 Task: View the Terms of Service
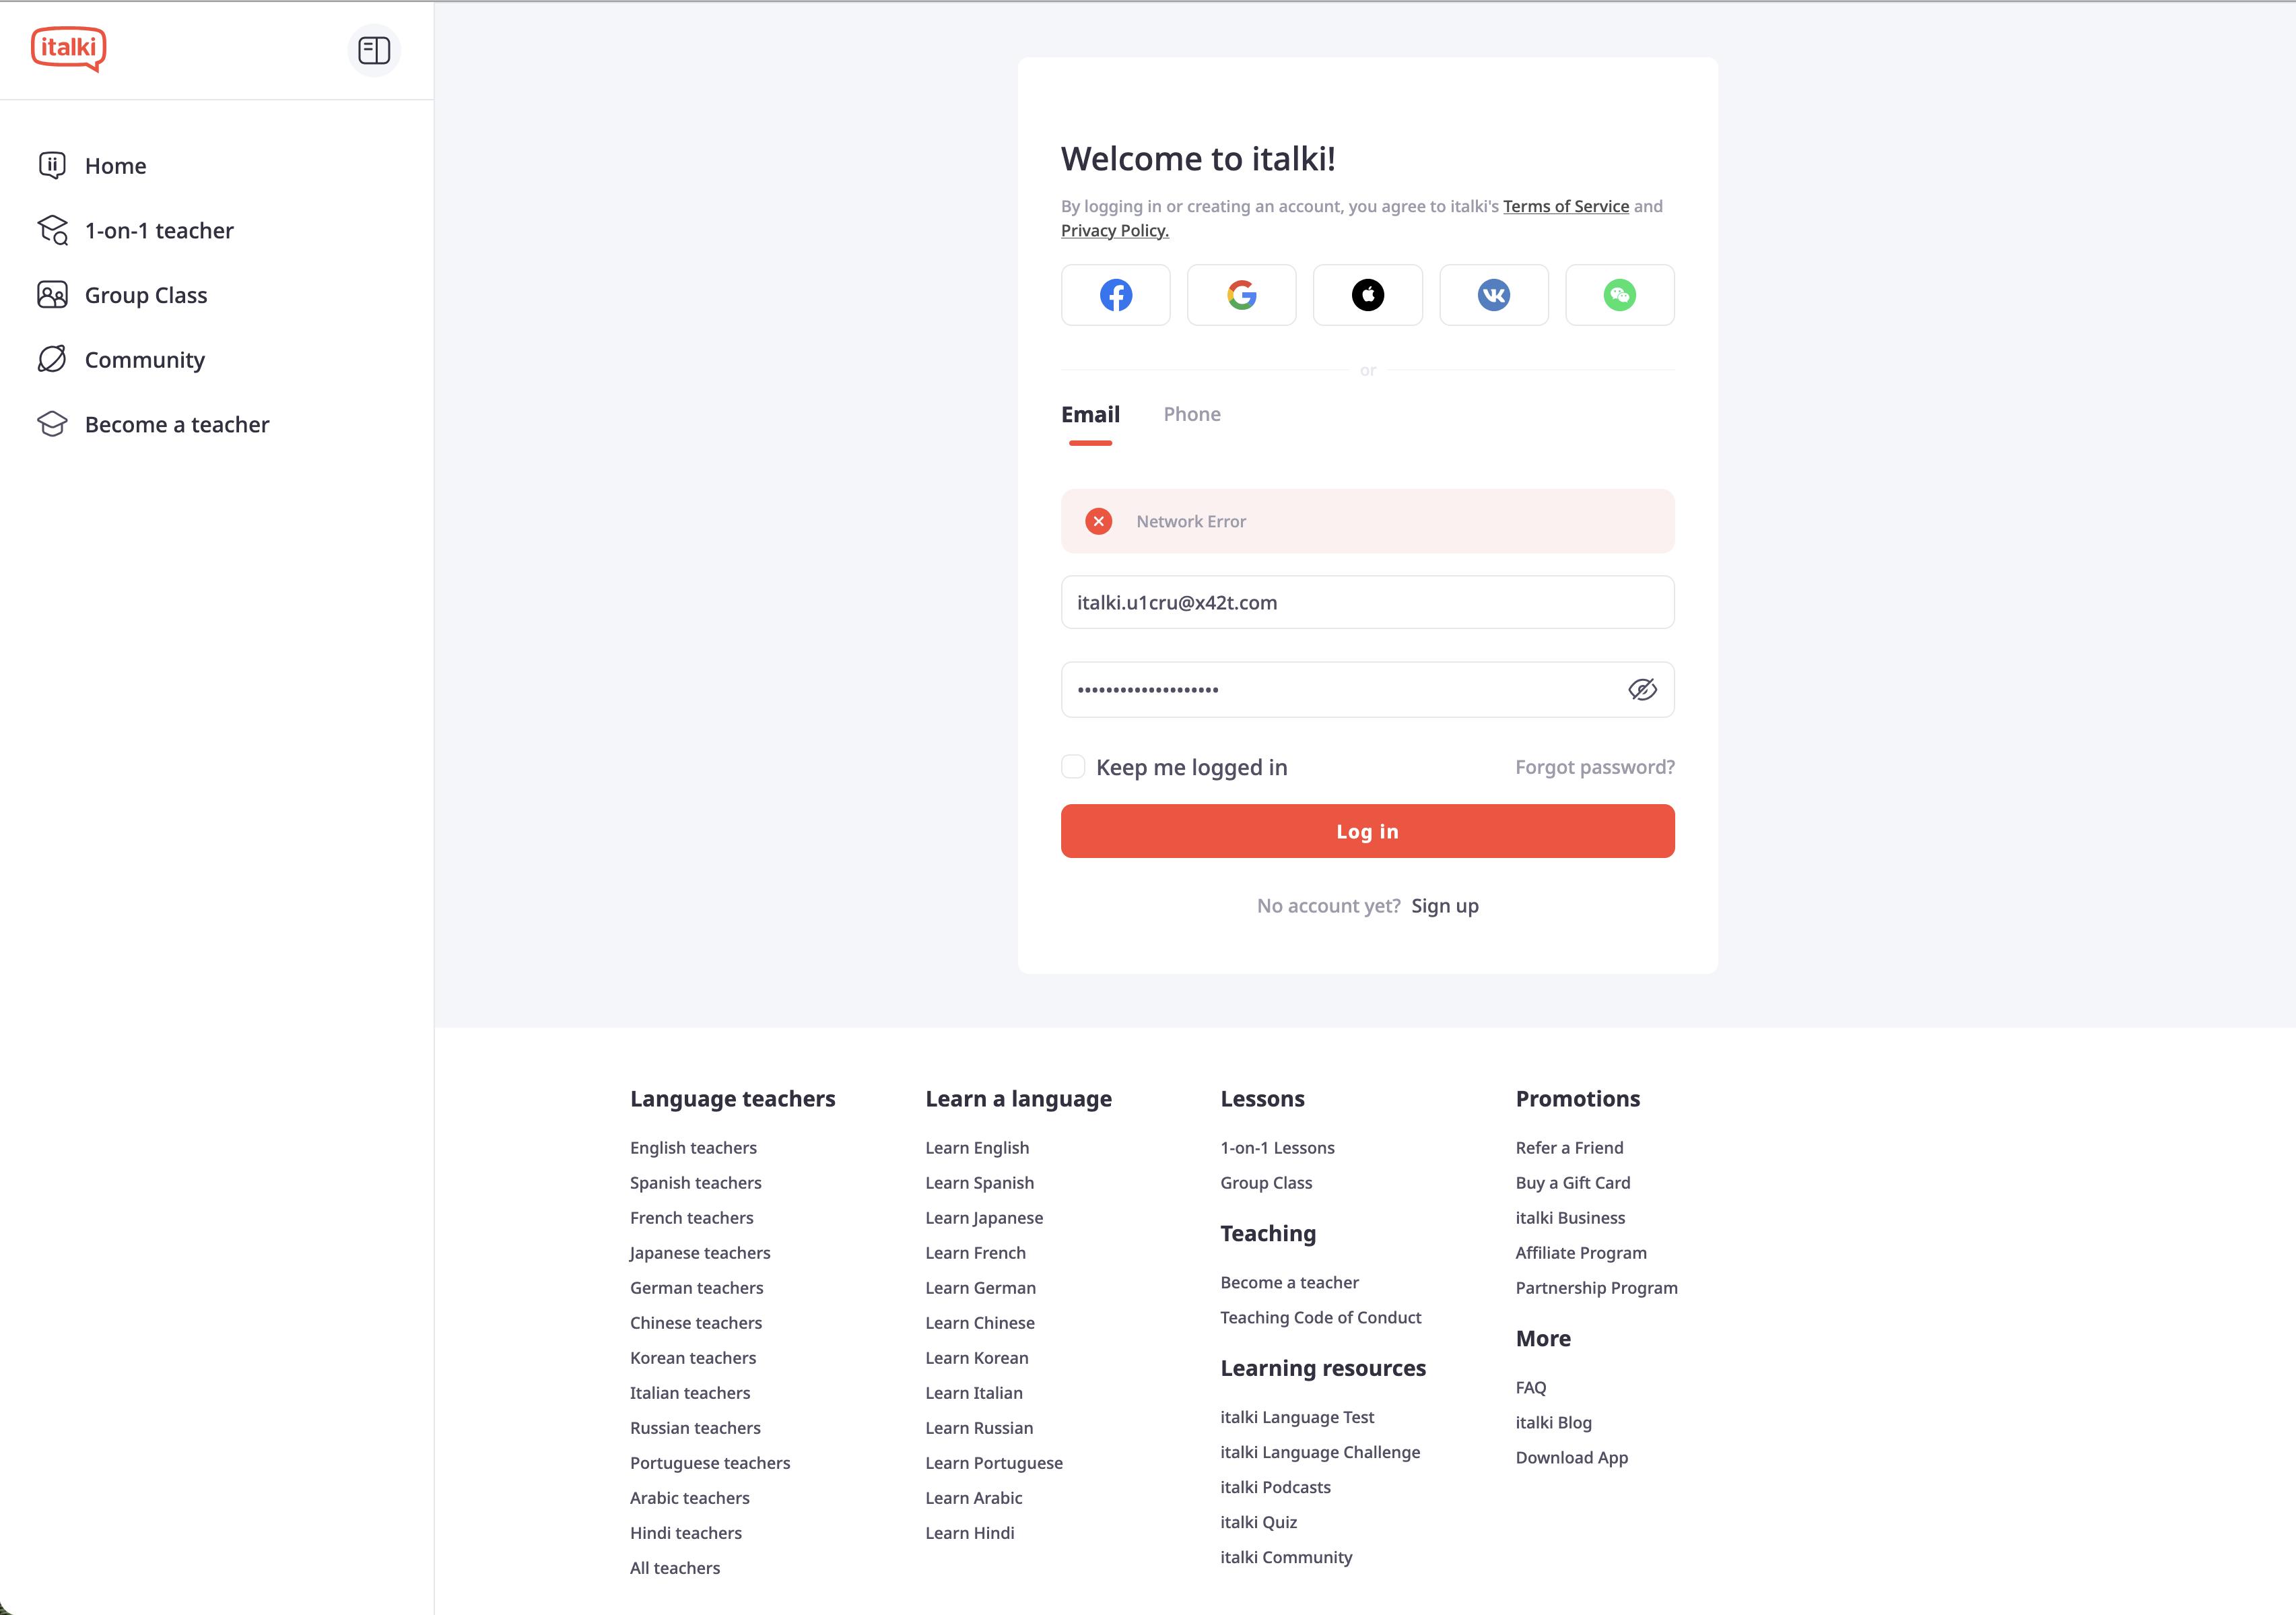pyautogui.click(x=1565, y=206)
